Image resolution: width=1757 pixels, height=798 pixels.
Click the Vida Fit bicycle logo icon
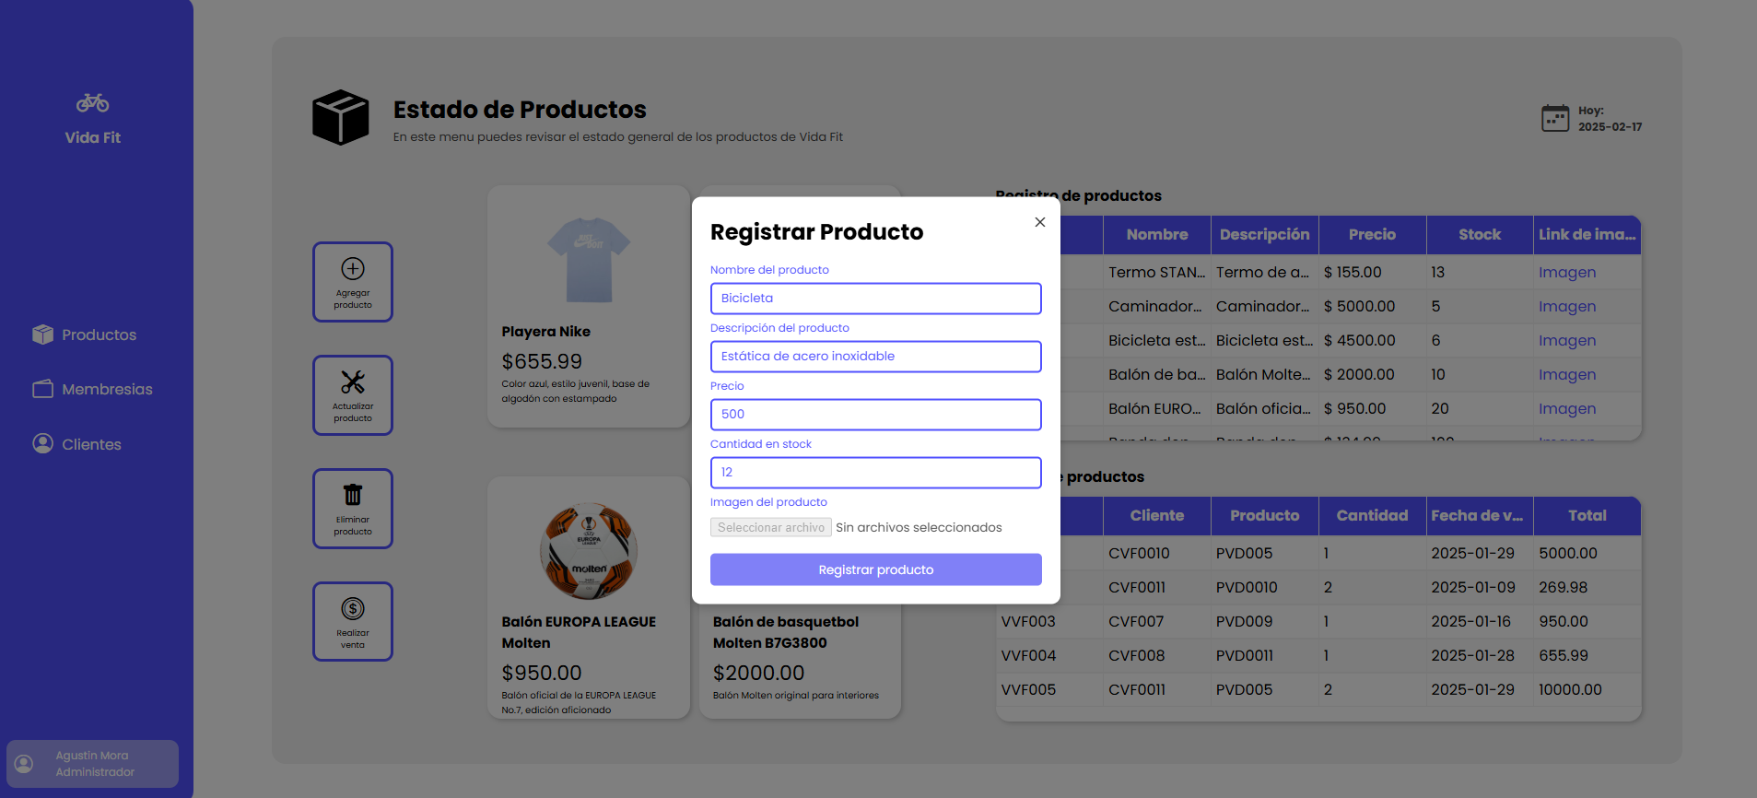[x=92, y=103]
